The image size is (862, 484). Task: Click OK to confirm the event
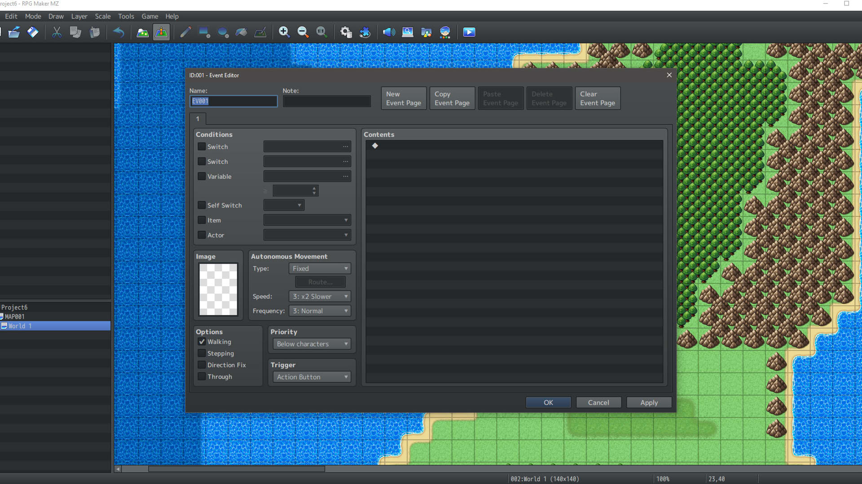[x=548, y=402]
